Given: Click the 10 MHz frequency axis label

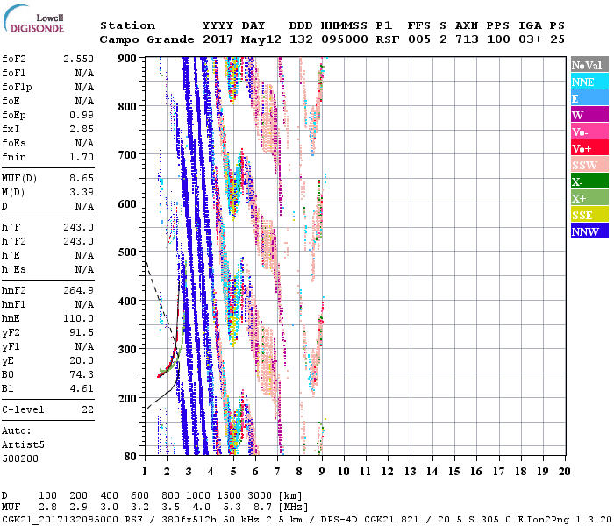Looking at the screenshot, I should click(x=344, y=472).
